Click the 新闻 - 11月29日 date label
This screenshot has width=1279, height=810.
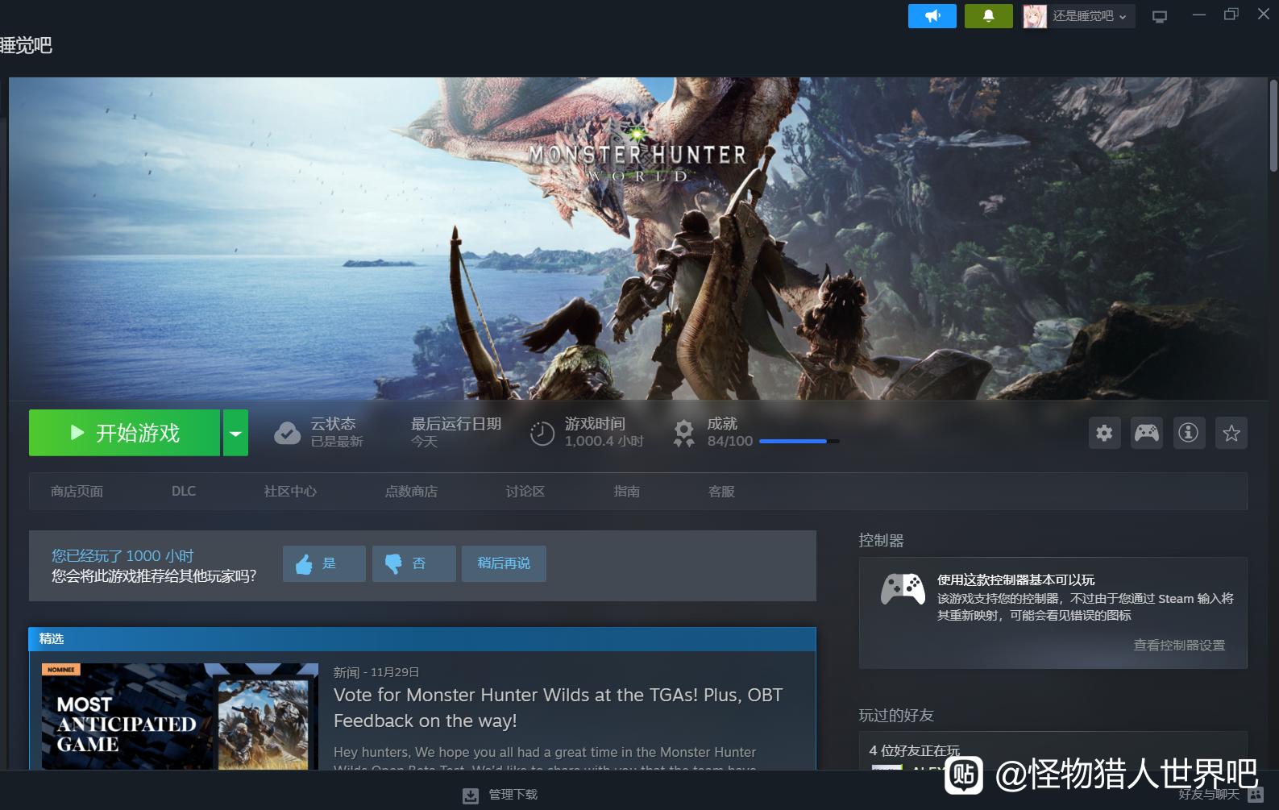[376, 672]
